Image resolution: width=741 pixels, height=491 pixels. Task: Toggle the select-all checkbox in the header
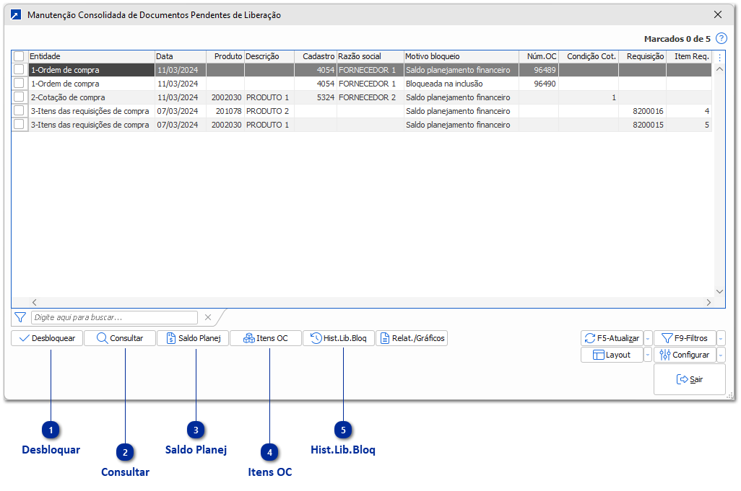coord(19,56)
